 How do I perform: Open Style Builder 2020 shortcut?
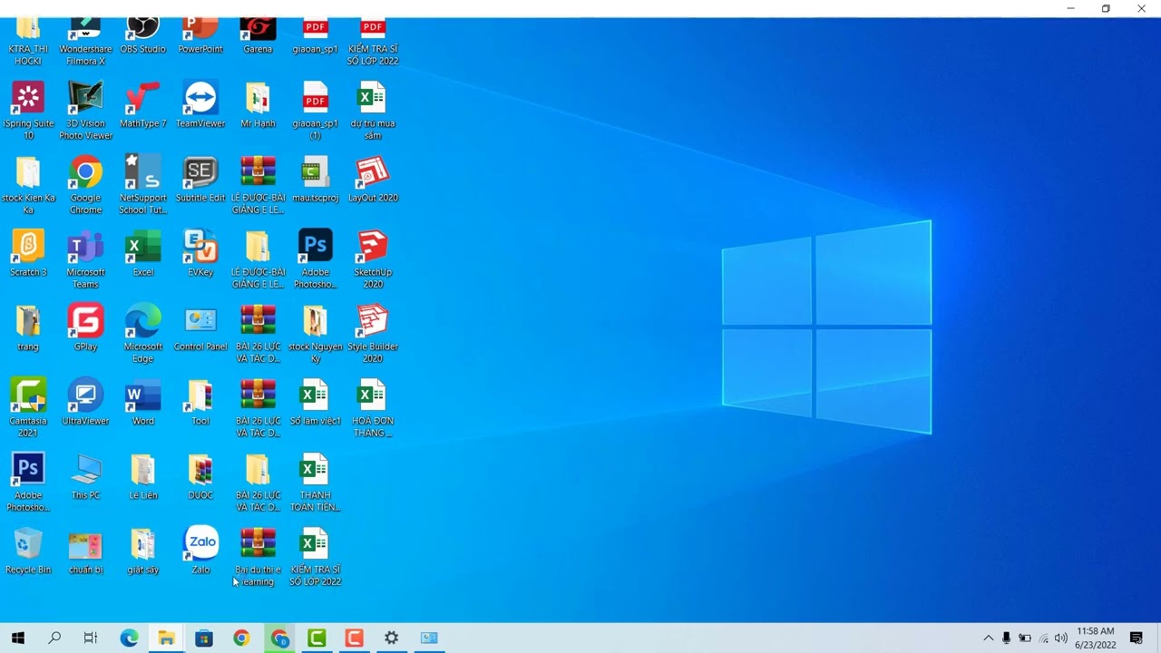coord(373,333)
